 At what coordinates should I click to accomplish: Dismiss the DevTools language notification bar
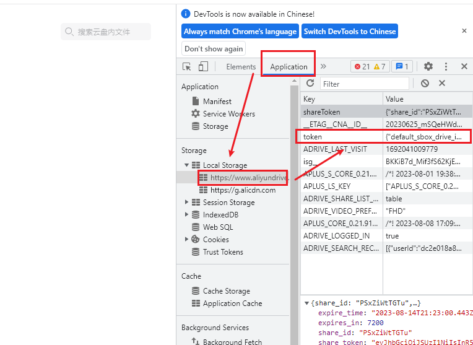pos(464,31)
